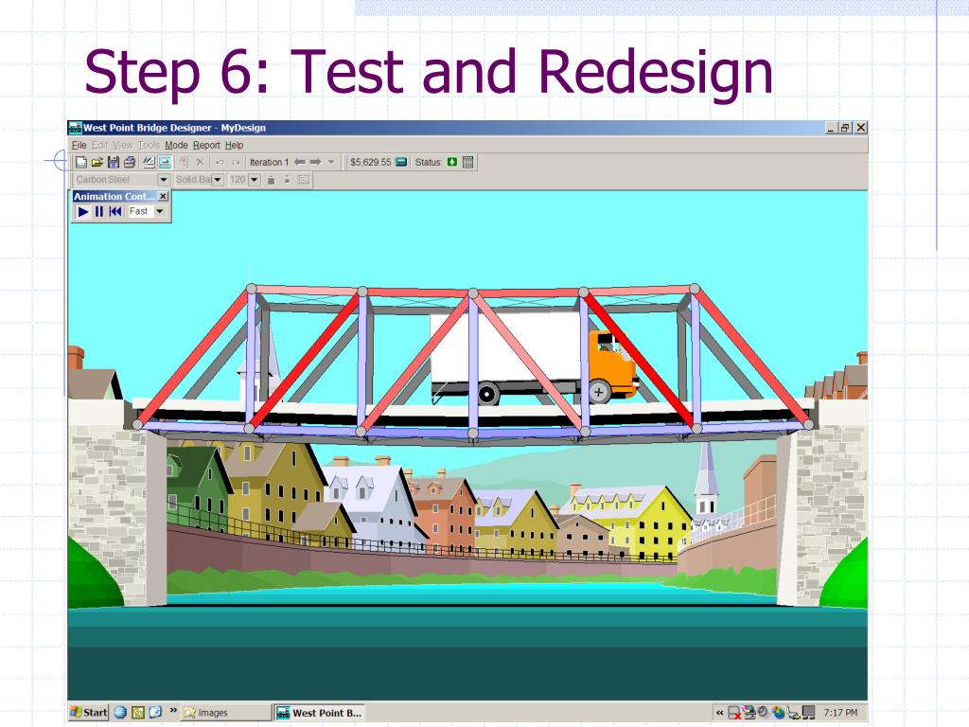Expand the Carbon Steel material dropdown

coord(163,179)
